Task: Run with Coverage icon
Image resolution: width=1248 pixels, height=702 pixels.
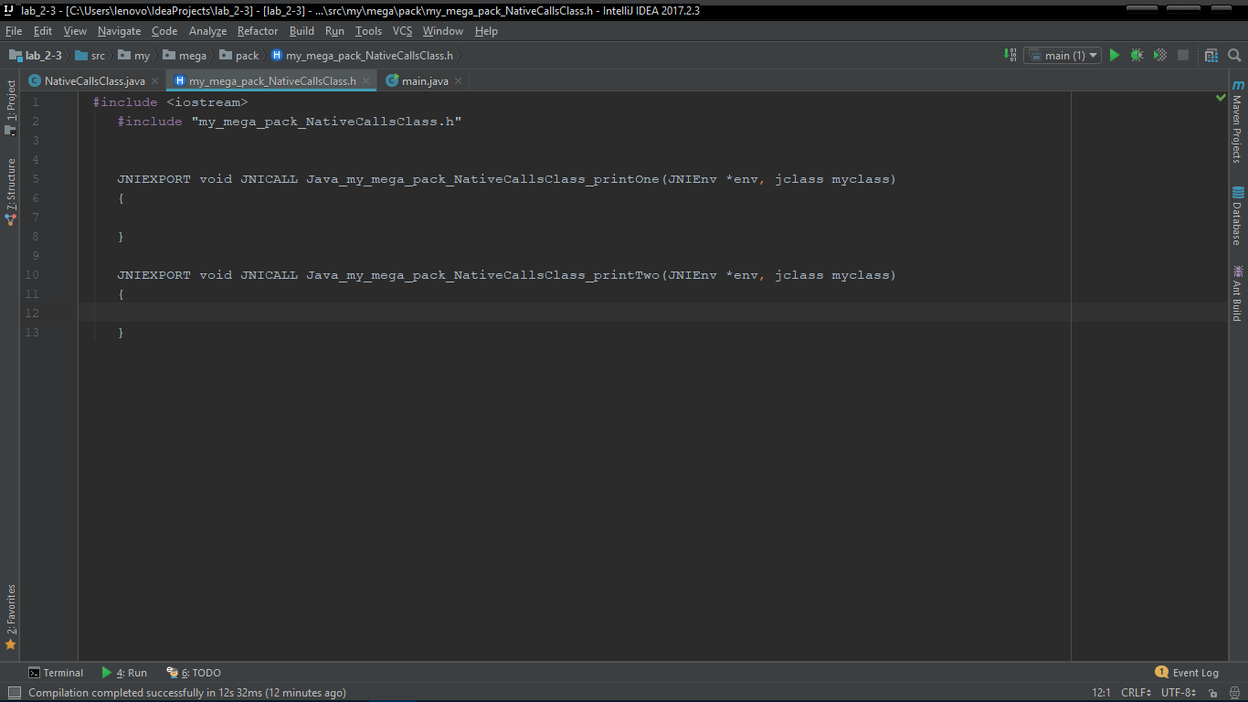Action: [x=1160, y=55]
